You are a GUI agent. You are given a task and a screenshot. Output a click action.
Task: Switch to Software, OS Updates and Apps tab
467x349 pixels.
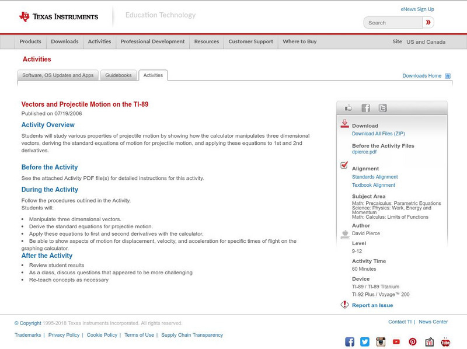58,75
